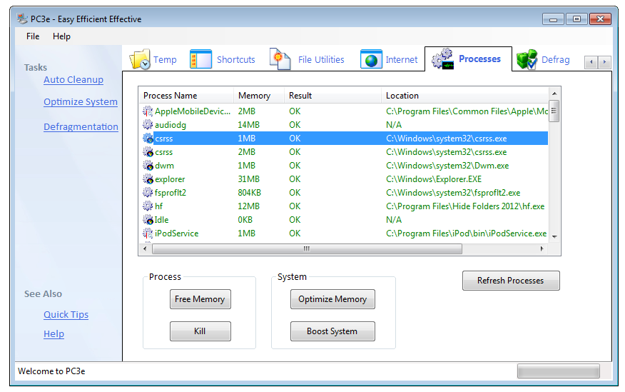
Task: Click the Optimize Memory button
Action: 332,299
